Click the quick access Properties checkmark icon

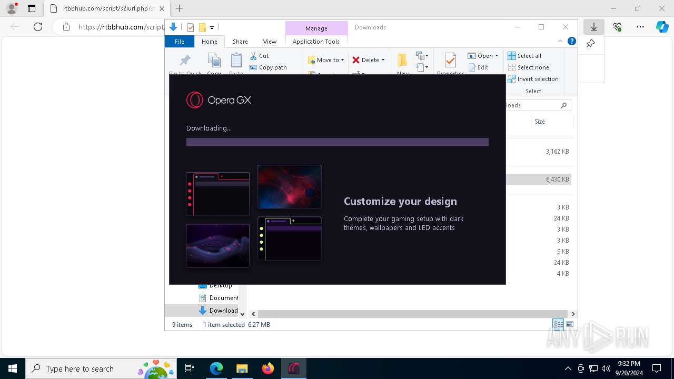click(x=191, y=27)
